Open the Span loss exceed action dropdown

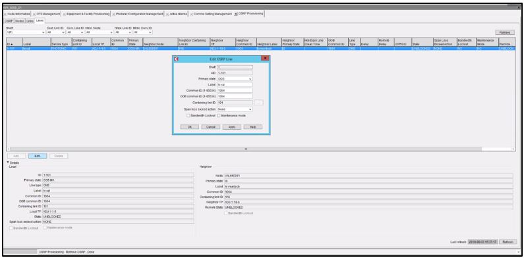pos(235,109)
